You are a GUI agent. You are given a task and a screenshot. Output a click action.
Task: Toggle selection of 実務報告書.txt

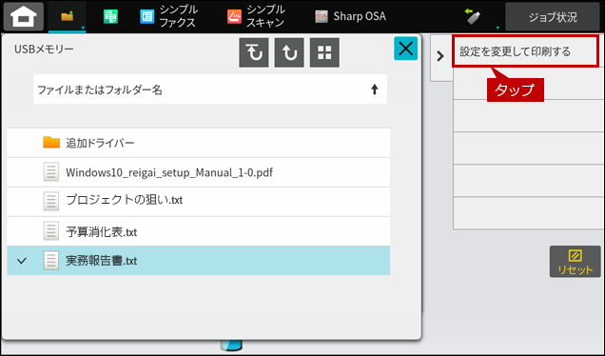tap(198, 261)
